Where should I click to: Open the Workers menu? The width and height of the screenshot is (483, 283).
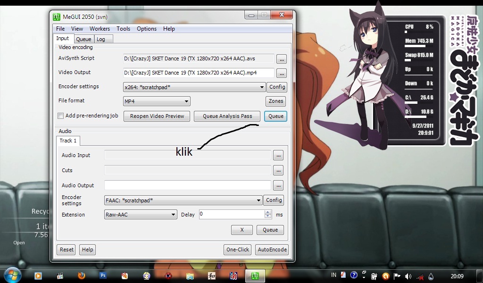100,29
